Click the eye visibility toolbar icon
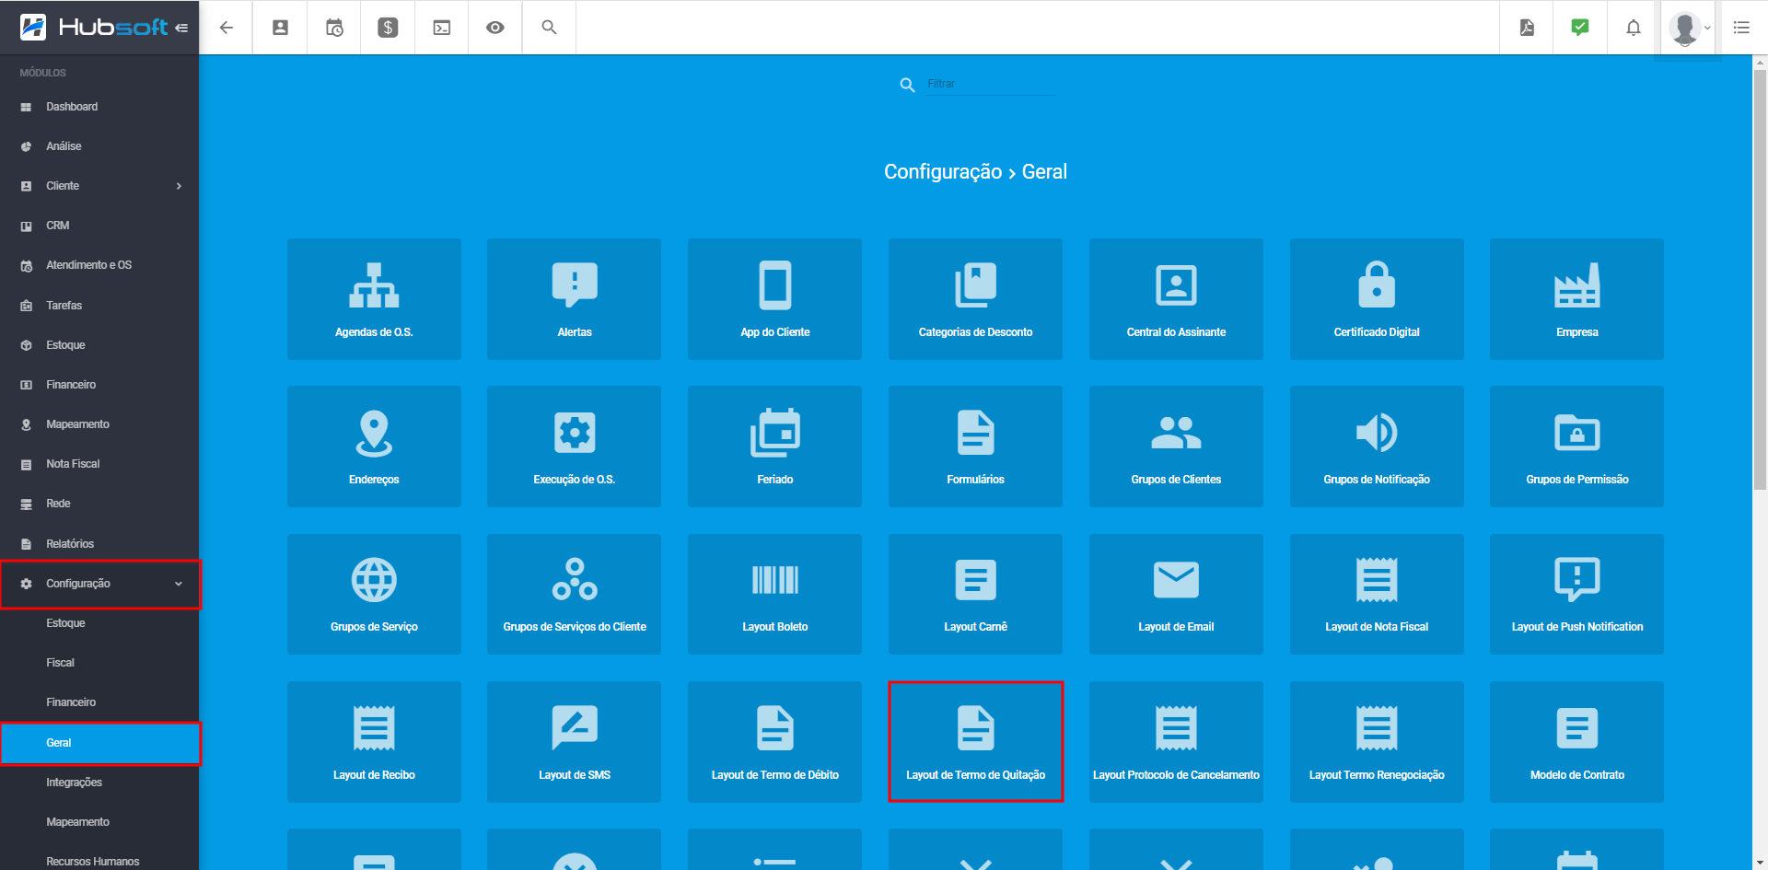This screenshot has height=870, width=1768. [x=495, y=28]
